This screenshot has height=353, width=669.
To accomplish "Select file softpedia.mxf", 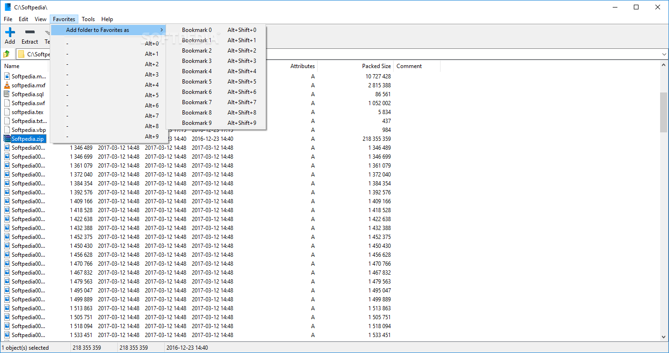I will pos(29,85).
